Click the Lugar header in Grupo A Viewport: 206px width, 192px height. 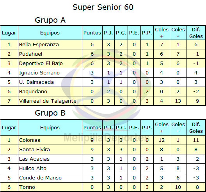(x=9, y=33)
